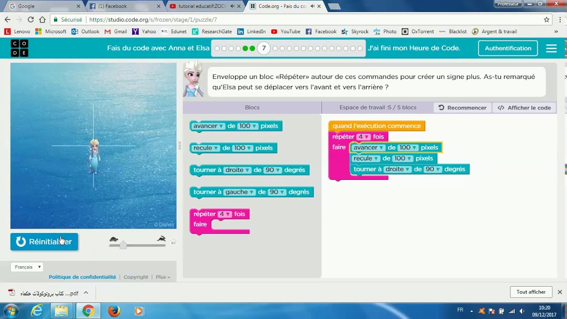Click the Réinitialiser button
The width and height of the screenshot is (567, 319).
(x=44, y=242)
